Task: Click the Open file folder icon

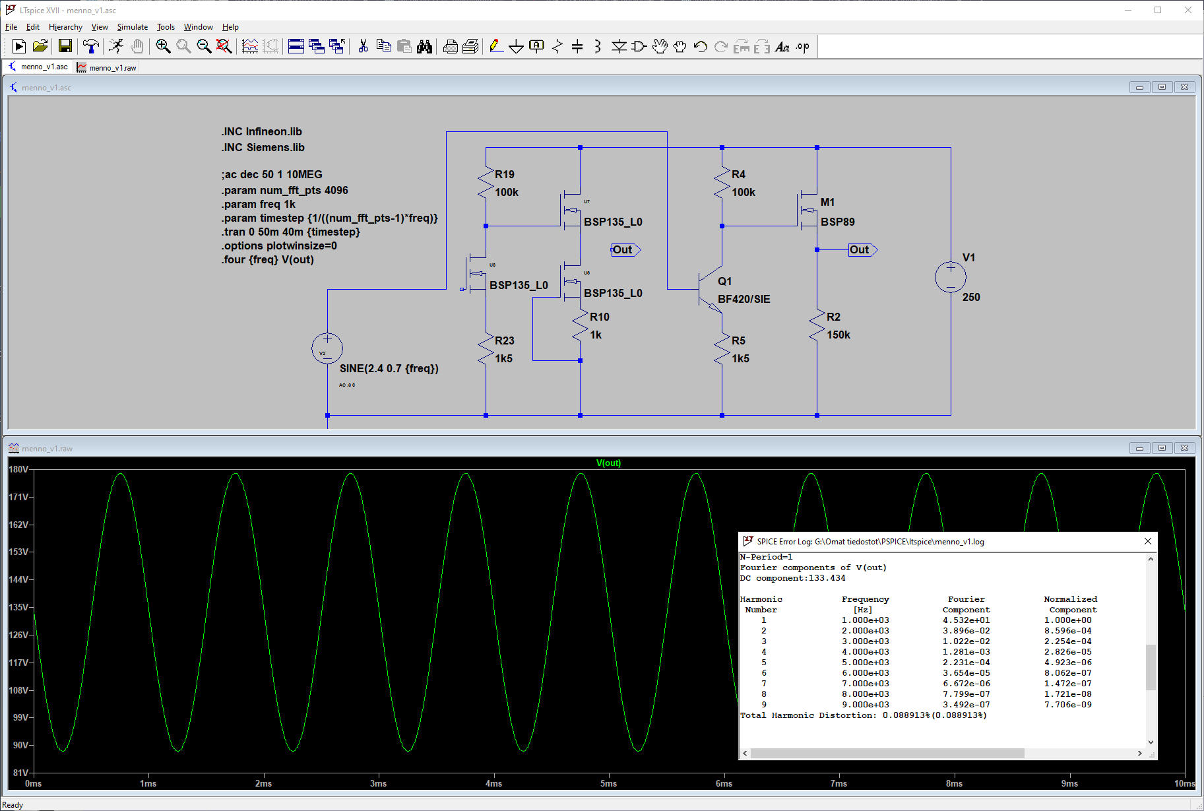Action: [40, 46]
